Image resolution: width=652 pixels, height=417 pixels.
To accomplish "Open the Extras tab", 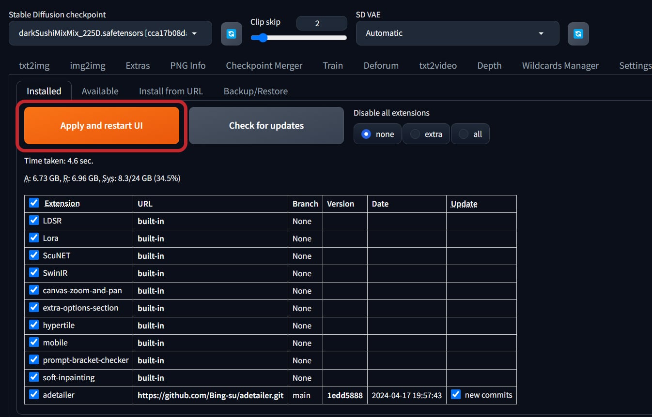I will pos(138,65).
